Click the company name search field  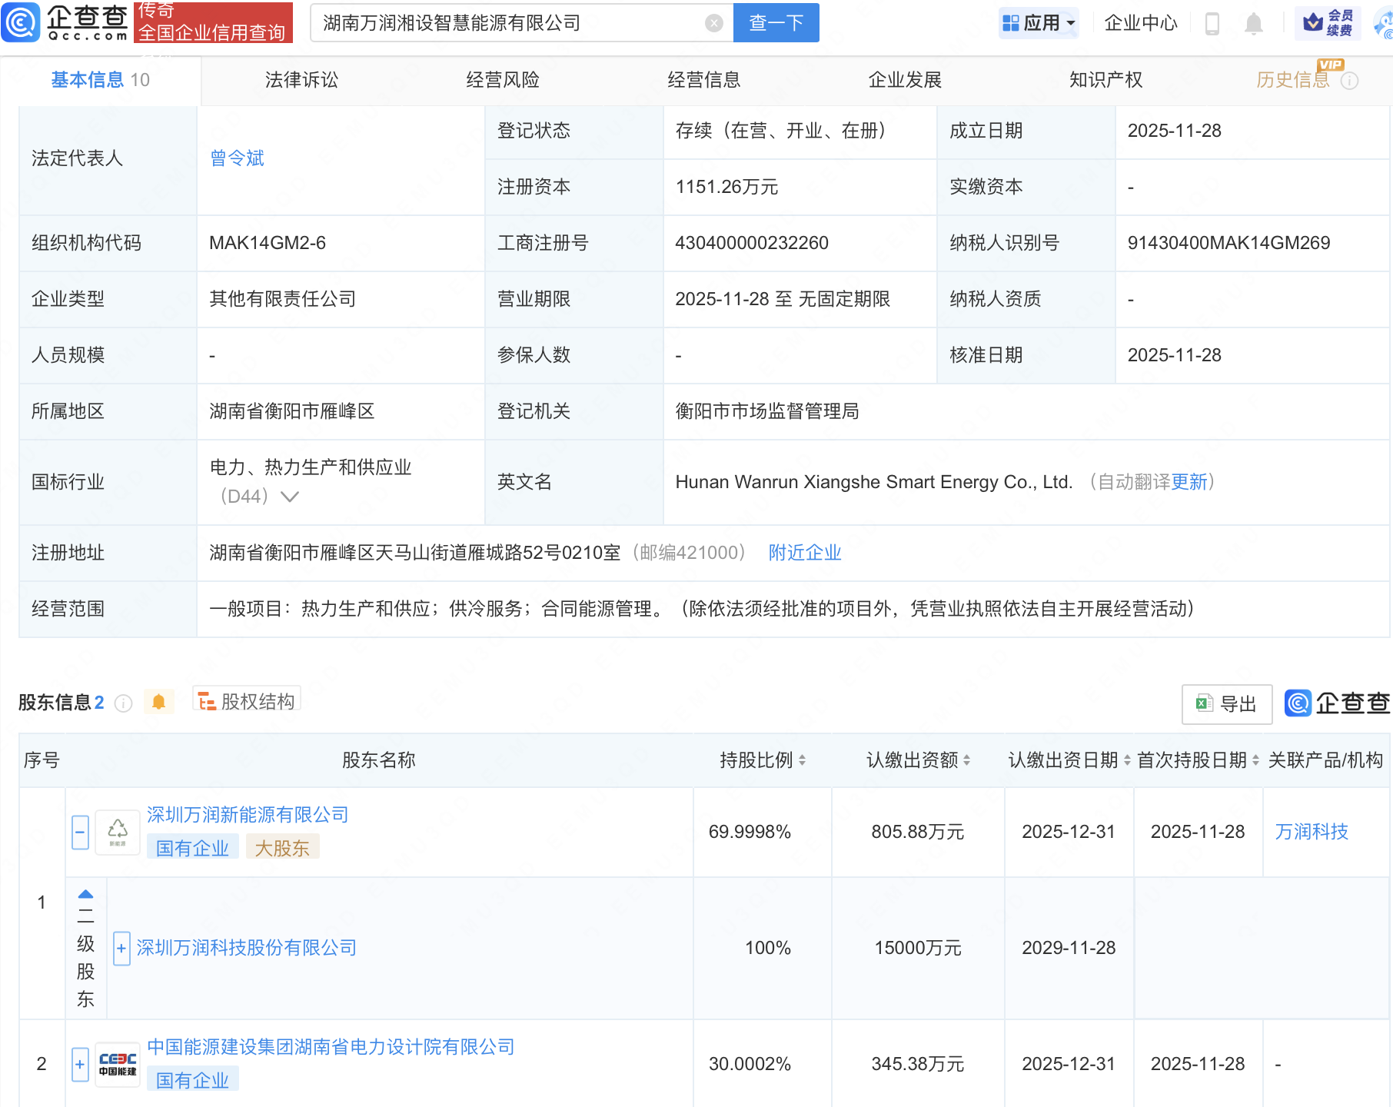[x=507, y=23]
